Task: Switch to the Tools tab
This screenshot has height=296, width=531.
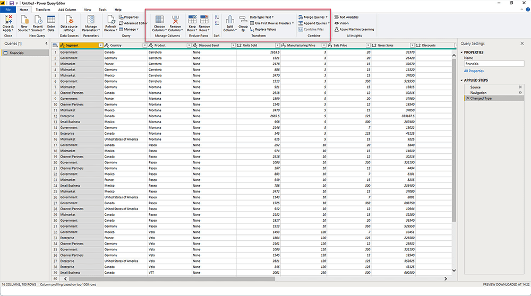Action: [x=102, y=10]
